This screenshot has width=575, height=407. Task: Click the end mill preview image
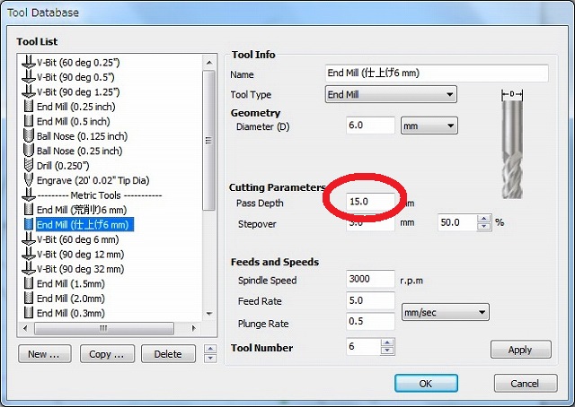[510, 143]
